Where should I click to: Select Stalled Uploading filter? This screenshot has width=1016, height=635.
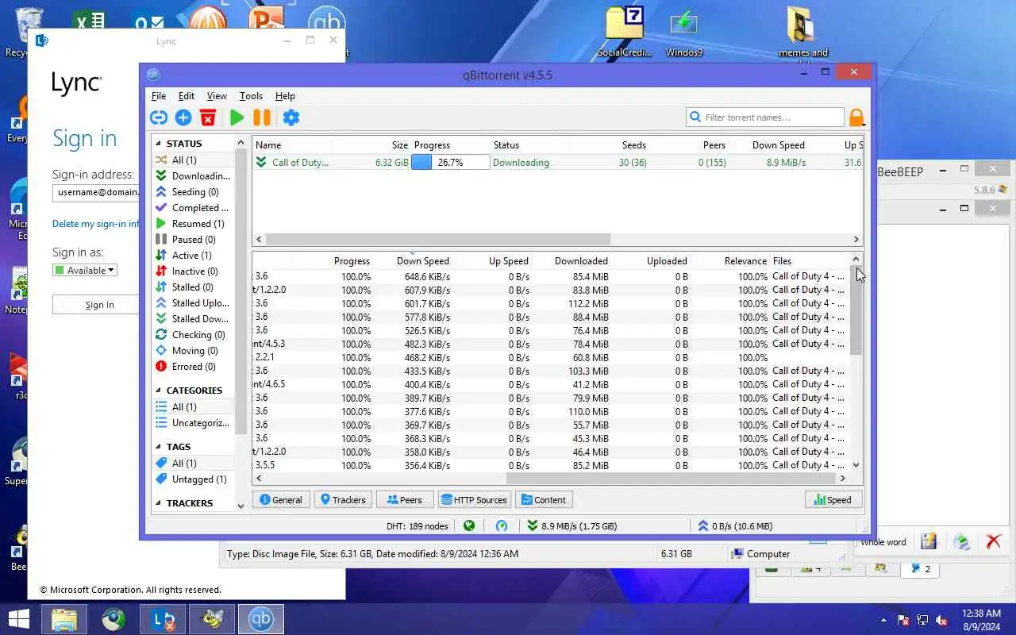pyautogui.click(x=193, y=303)
